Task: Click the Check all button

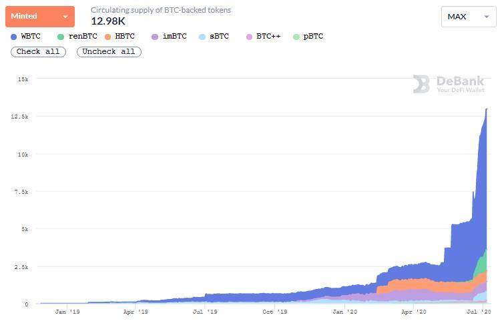Action: [38, 51]
